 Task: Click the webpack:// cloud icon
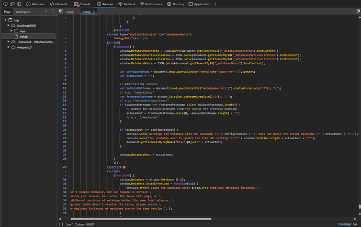pos(14,47)
